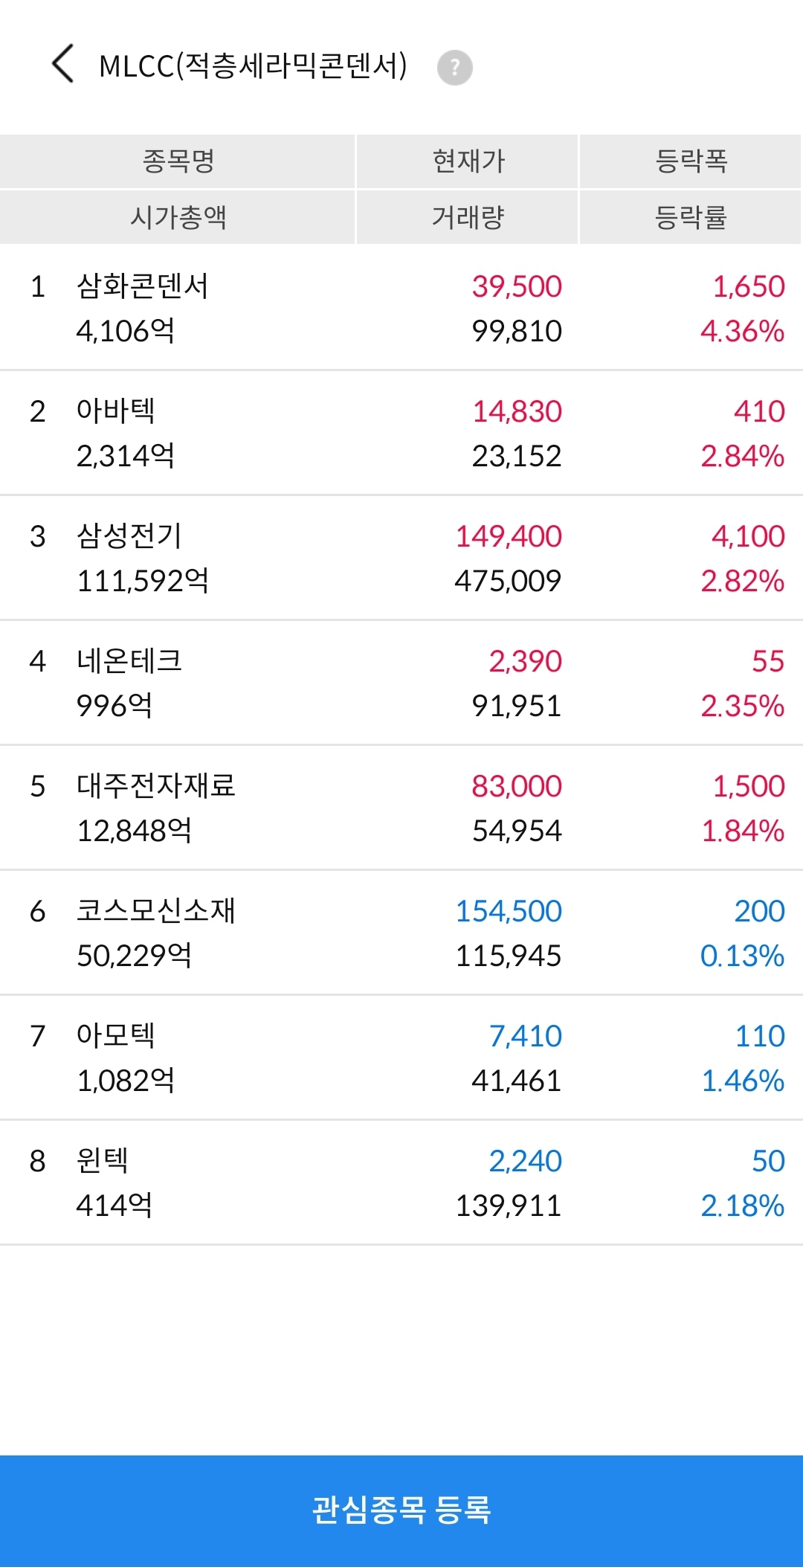Tap 코스모신소재 price 154,500
Screen dimensions: 803x1567
coord(509,911)
